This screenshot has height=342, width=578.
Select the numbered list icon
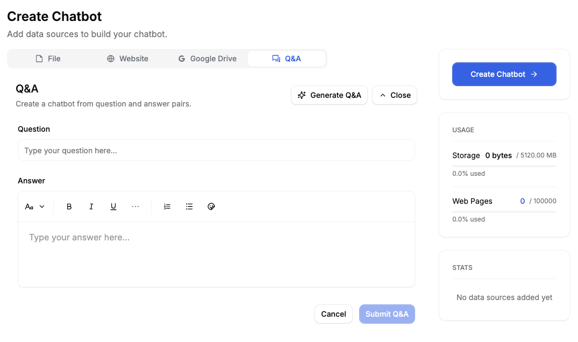point(167,206)
